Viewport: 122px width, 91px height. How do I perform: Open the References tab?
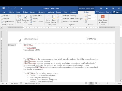click(41, 12)
